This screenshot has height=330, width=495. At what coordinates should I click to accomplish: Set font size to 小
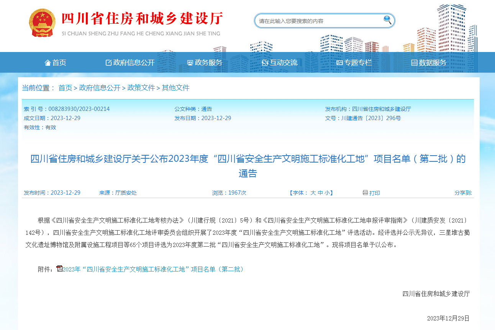327,193
